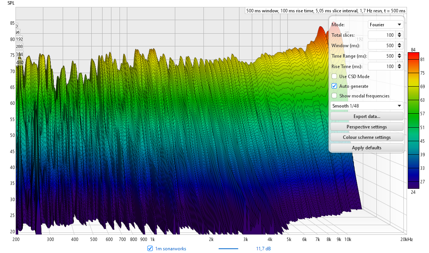The height and width of the screenshot is (253, 429).
Task: Click the SPL axis title
Action: click(11, 3)
